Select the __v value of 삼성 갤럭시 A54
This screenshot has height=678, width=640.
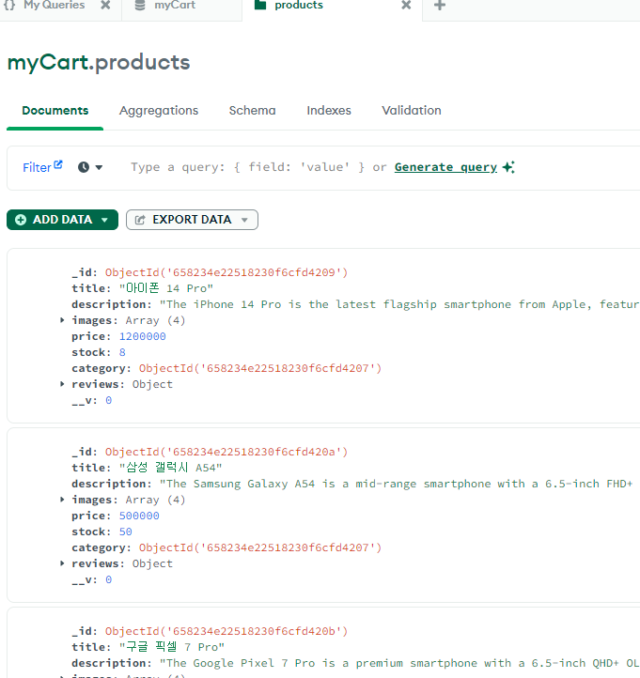(109, 579)
